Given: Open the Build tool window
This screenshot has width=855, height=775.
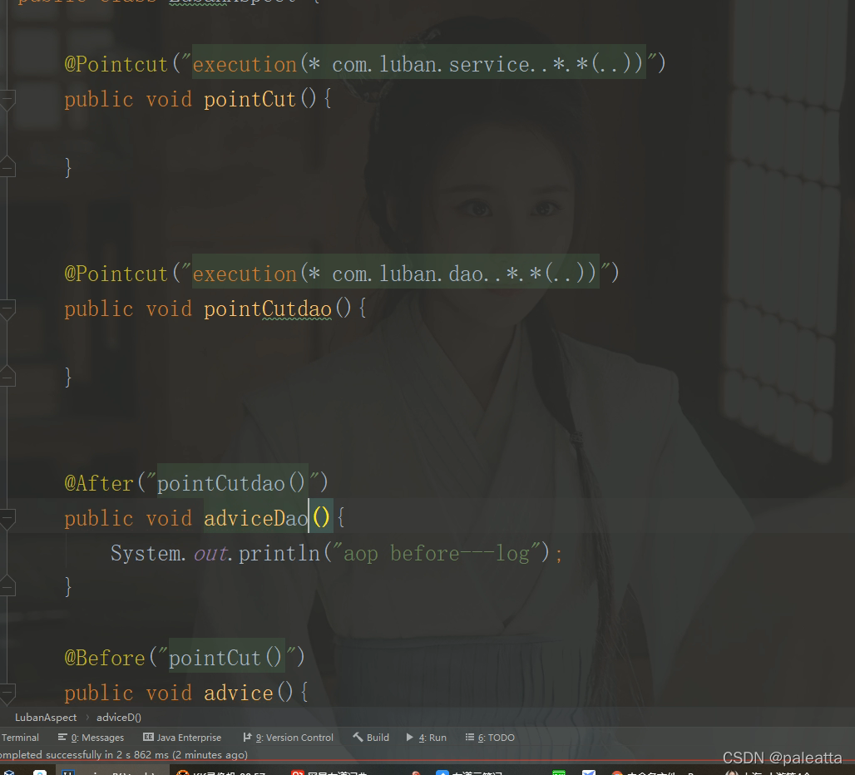Looking at the screenshot, I should 371,738.
